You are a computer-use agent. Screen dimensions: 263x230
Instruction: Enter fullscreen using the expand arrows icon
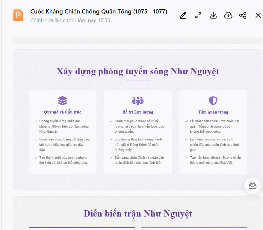198,15
